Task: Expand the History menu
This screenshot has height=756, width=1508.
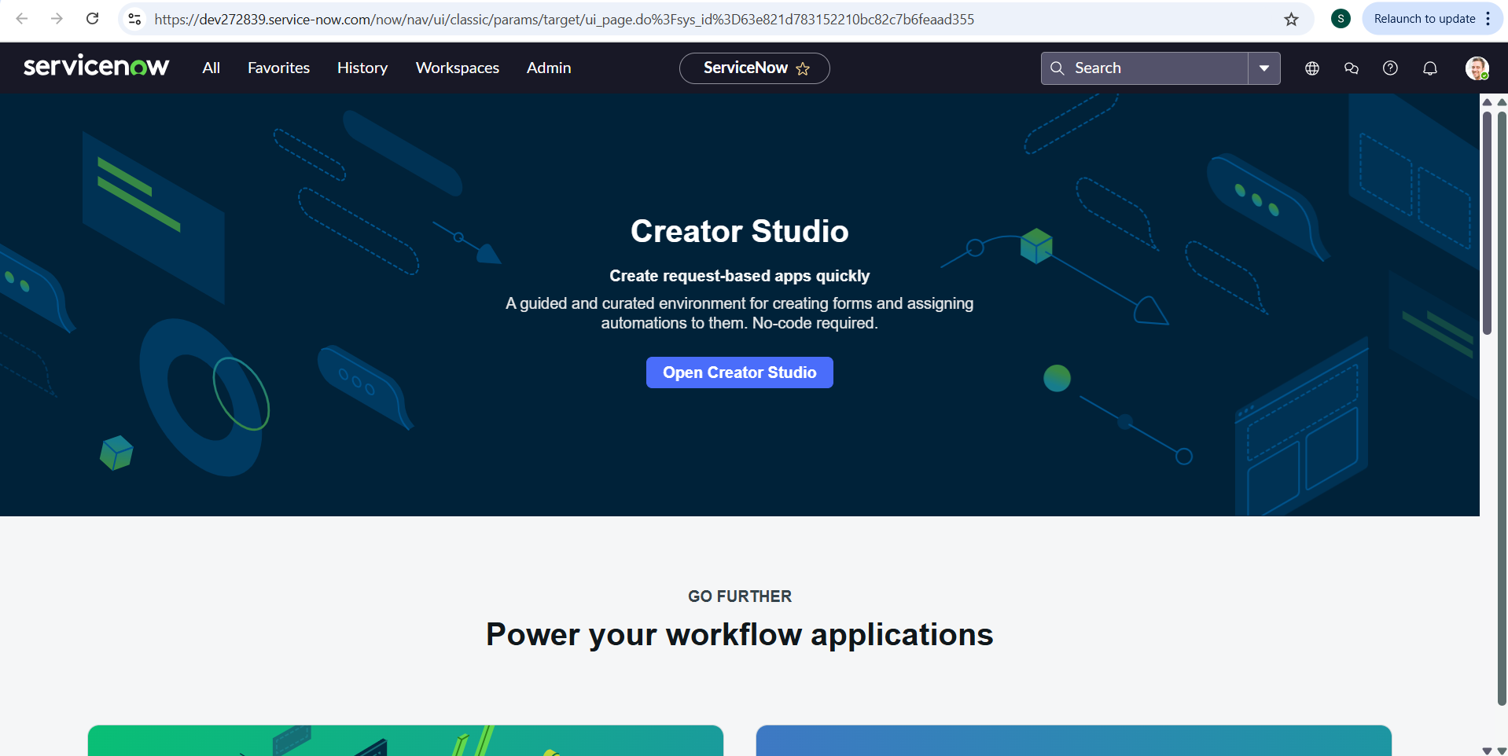Action: tap(362, 68)
